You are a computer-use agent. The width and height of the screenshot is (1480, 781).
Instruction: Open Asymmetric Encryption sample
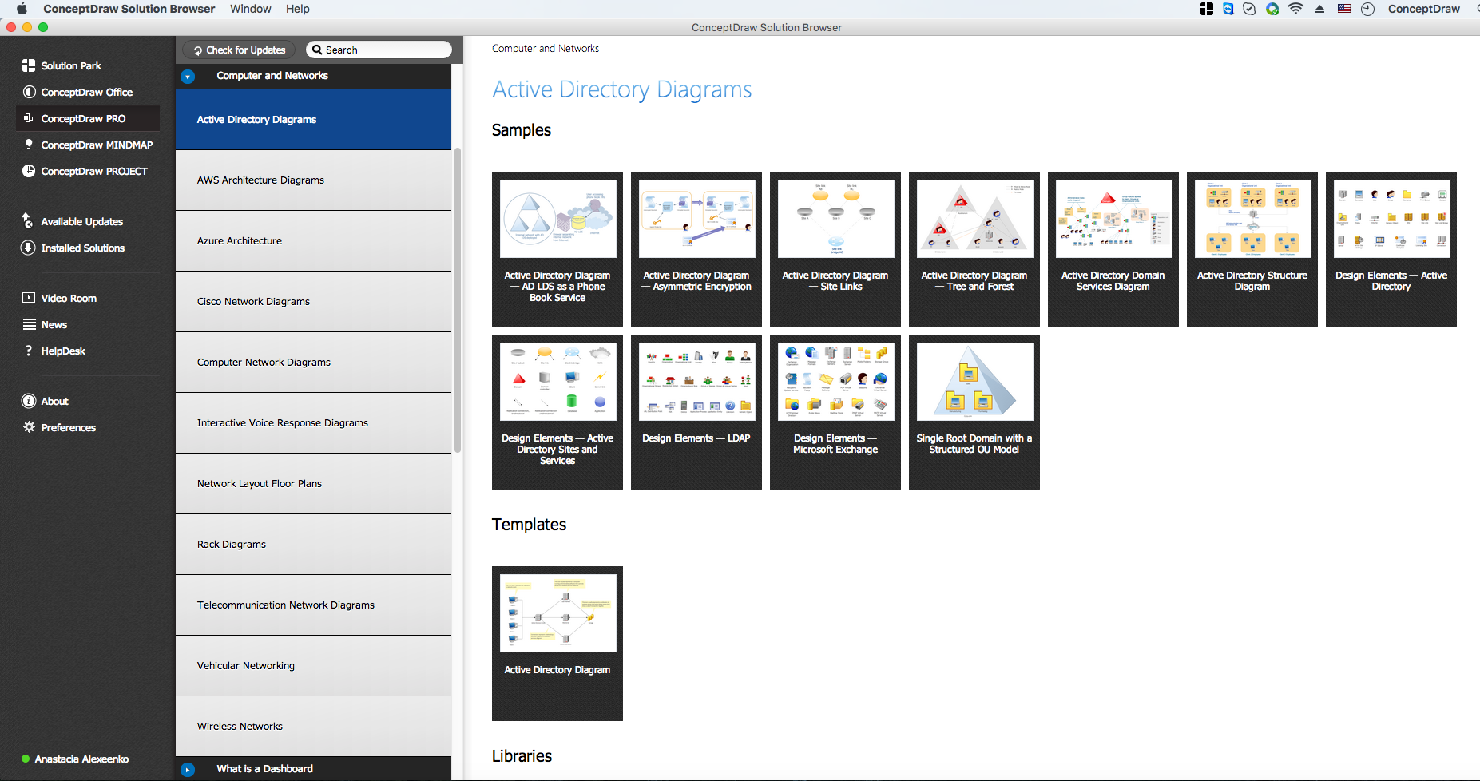[696, 248]
